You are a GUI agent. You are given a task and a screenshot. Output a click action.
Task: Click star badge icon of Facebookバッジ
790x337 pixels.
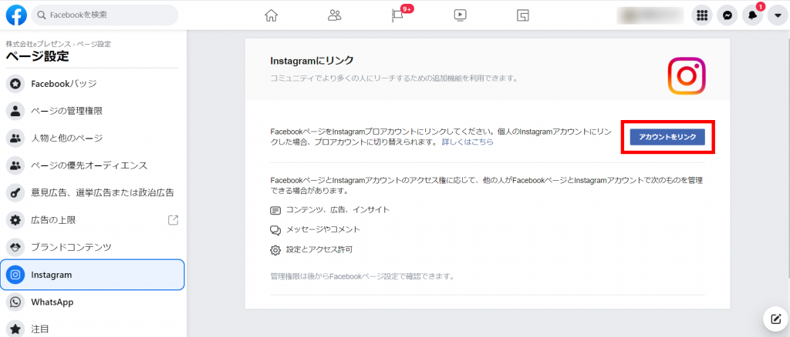[x=15, y=83]
